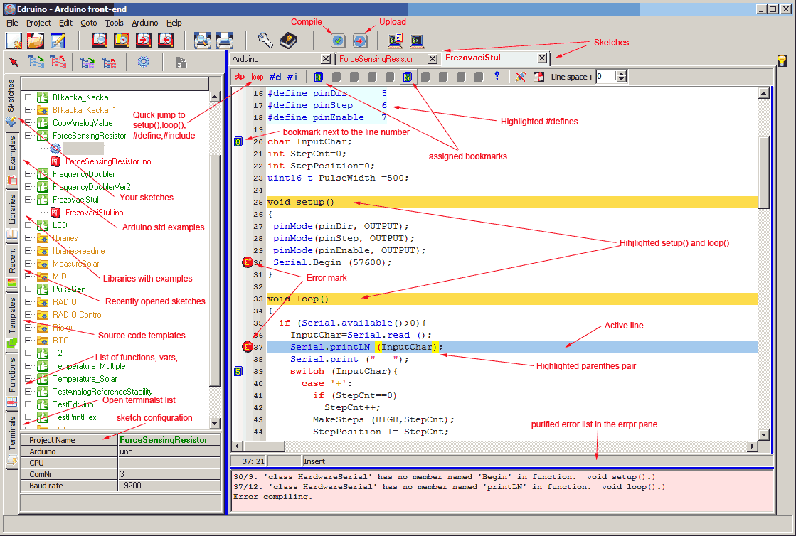The image size is (796, 536).
Task: Click the red tree with red arrow icon
Action: click(x=58, y=62)
